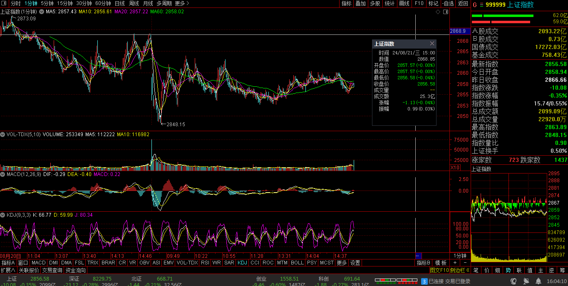Click the blue number 3 message badge
This screenshot has width=568, height=286.
click(424, 281)
